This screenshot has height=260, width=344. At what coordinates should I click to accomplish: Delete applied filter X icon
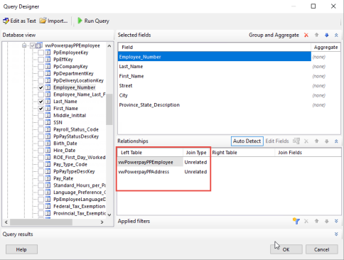point(306,221)
